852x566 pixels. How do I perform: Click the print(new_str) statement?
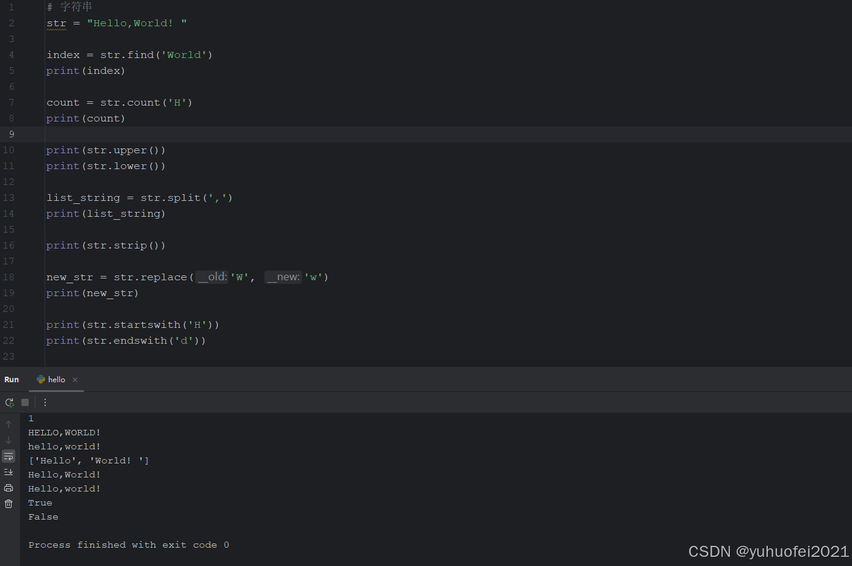tap(93, 293)
